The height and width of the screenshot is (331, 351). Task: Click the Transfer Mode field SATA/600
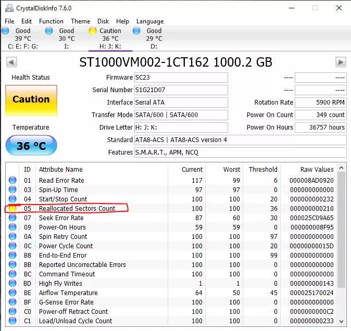181,115
